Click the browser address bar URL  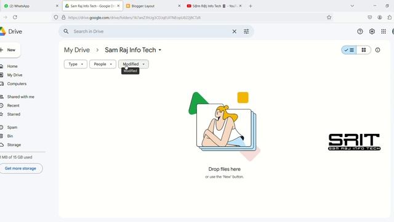(x=134, y=18)
